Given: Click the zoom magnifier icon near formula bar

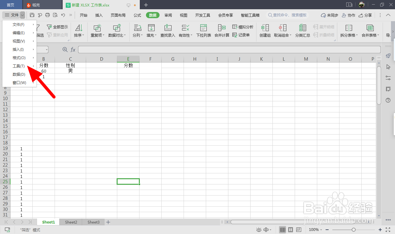Looking at the screenshot, I should (x=65, y=50).
